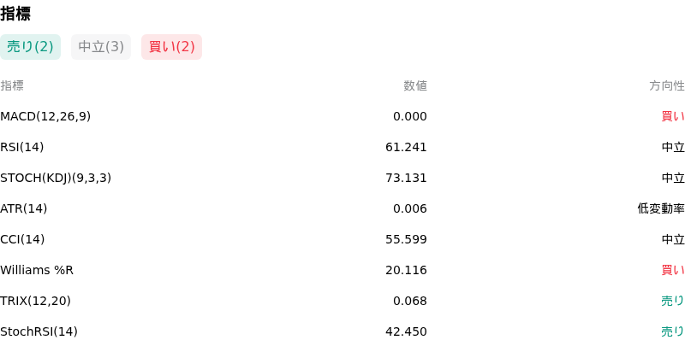Screen dimensions: 685x340
Task: Click the 売り signal for TRIX
Action: click(673, 301)
